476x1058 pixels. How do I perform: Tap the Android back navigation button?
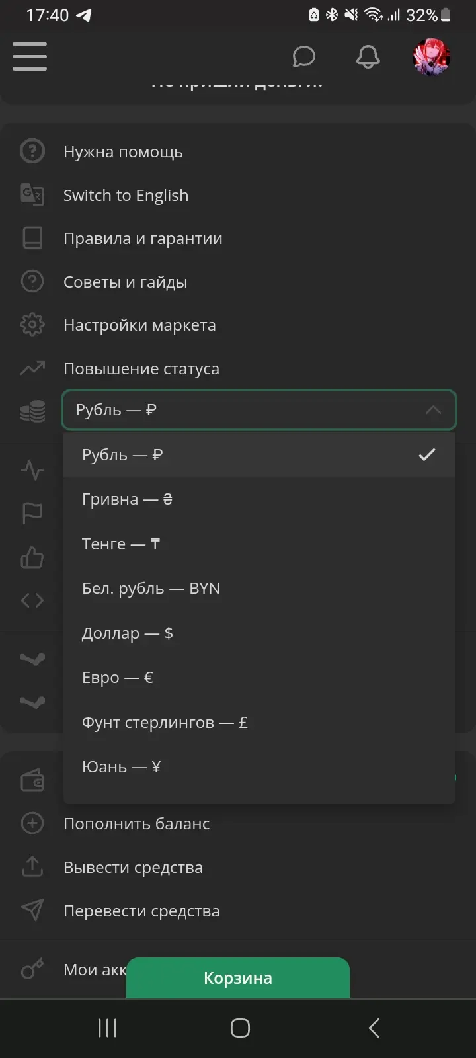tap(374, 1028)
